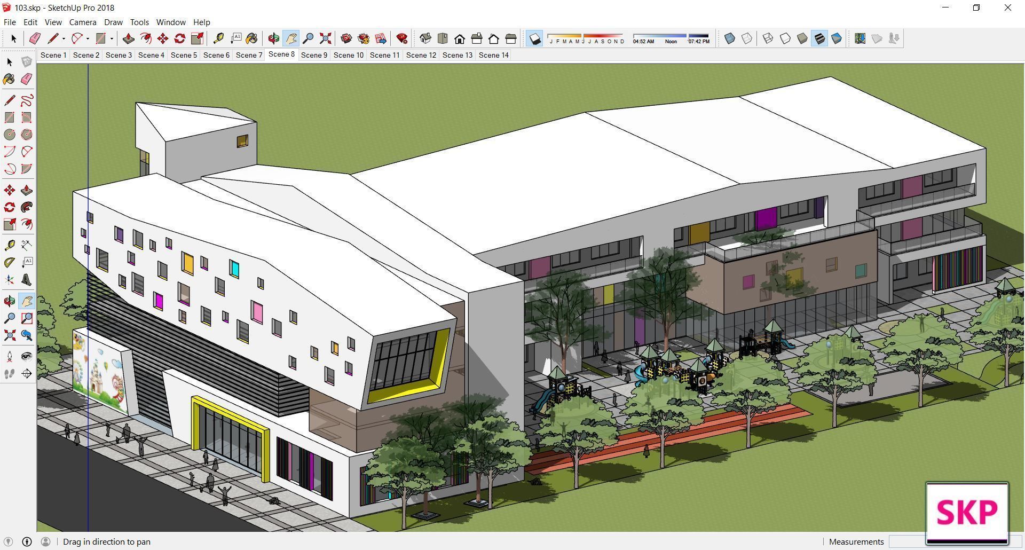Select the Circle tool in left palette
Screen dimensions: 1025x550
[x=10, y=135]
